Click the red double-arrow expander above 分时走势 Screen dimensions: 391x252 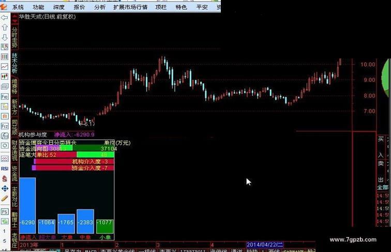coord(14,19)
